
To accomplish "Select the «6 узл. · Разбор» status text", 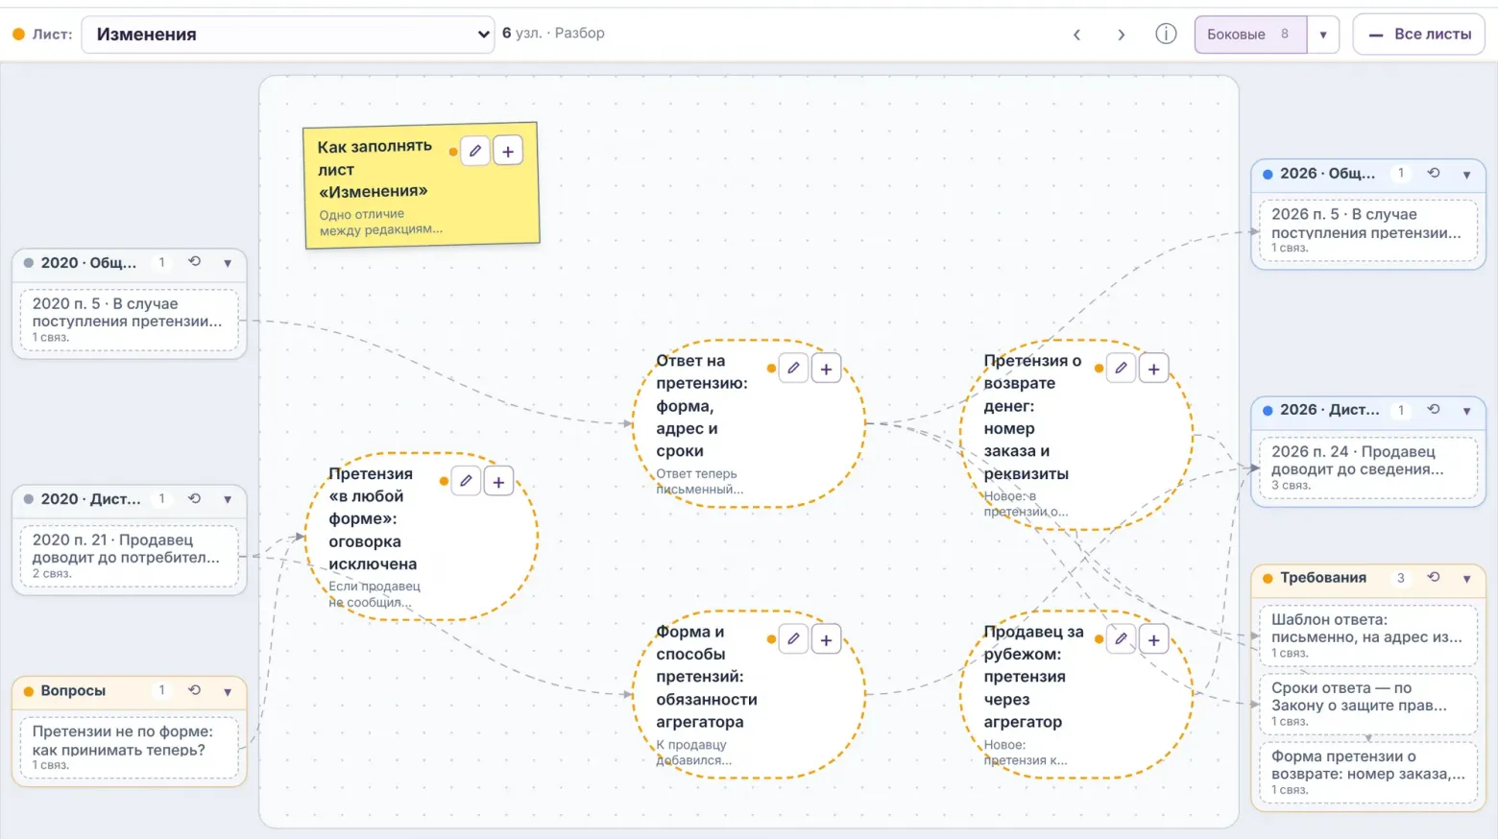I will tap(553, 33).
